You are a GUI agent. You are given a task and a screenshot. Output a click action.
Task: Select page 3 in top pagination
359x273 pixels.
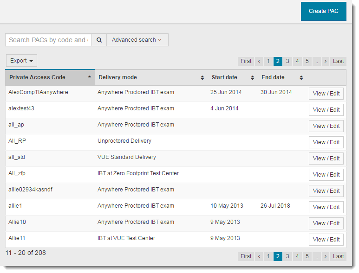click(287, 61)
